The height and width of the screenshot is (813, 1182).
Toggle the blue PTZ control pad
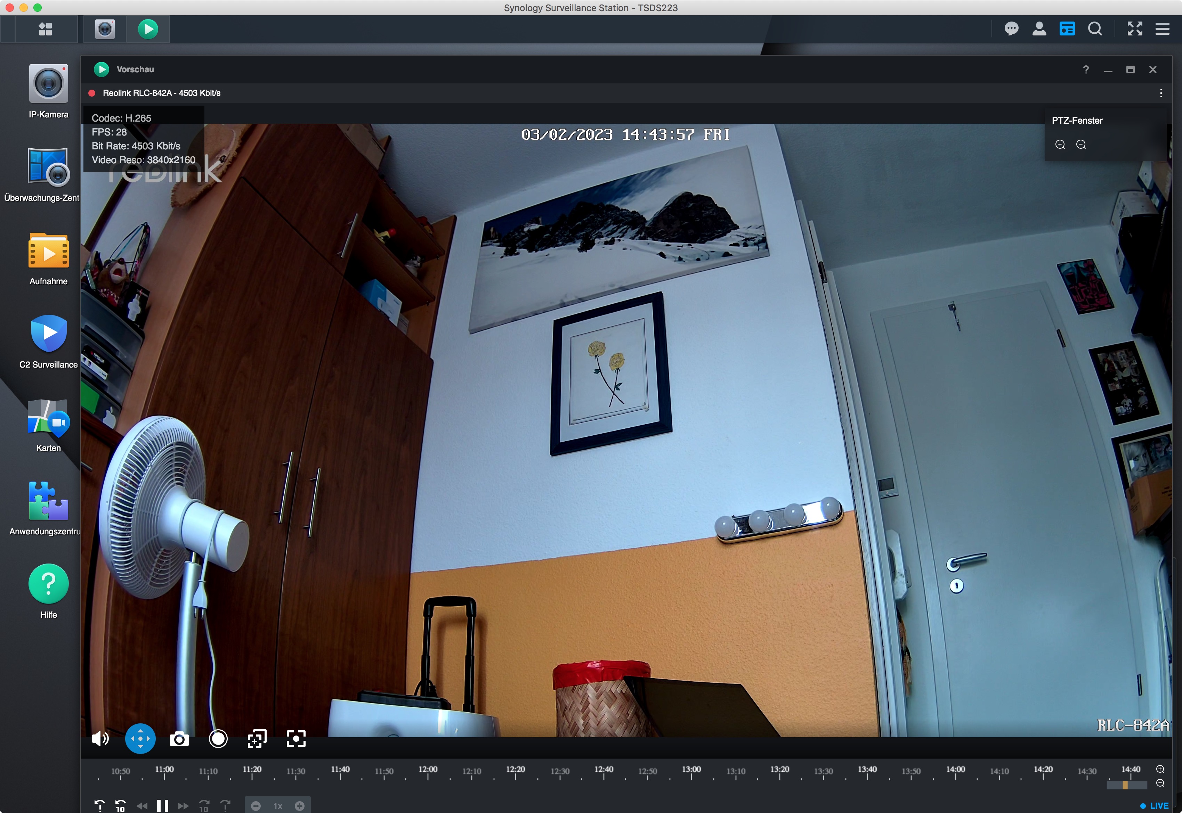click(140, 739)
